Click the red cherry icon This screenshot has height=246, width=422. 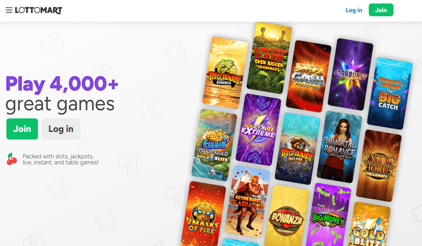(x=11, y=159)
